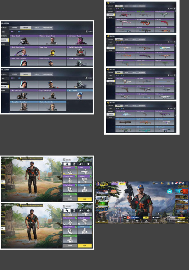The height and width of the screenshot is (270, 189).
Task: Select the Makarov soldier card in upper collection
Action: point(52,40)
